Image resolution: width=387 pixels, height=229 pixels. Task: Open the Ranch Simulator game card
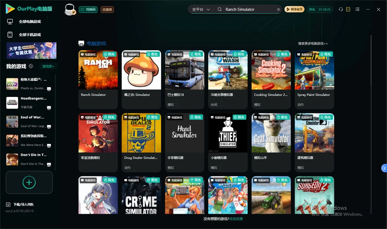98,79
